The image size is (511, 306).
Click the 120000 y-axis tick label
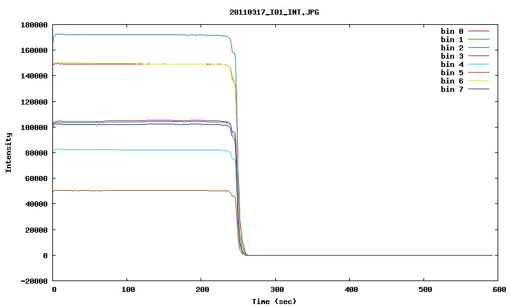pyautogui.click(x=34, y=102)
